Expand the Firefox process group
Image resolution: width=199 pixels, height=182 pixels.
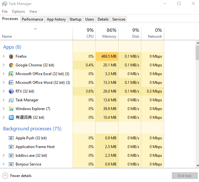click(4, 56)
